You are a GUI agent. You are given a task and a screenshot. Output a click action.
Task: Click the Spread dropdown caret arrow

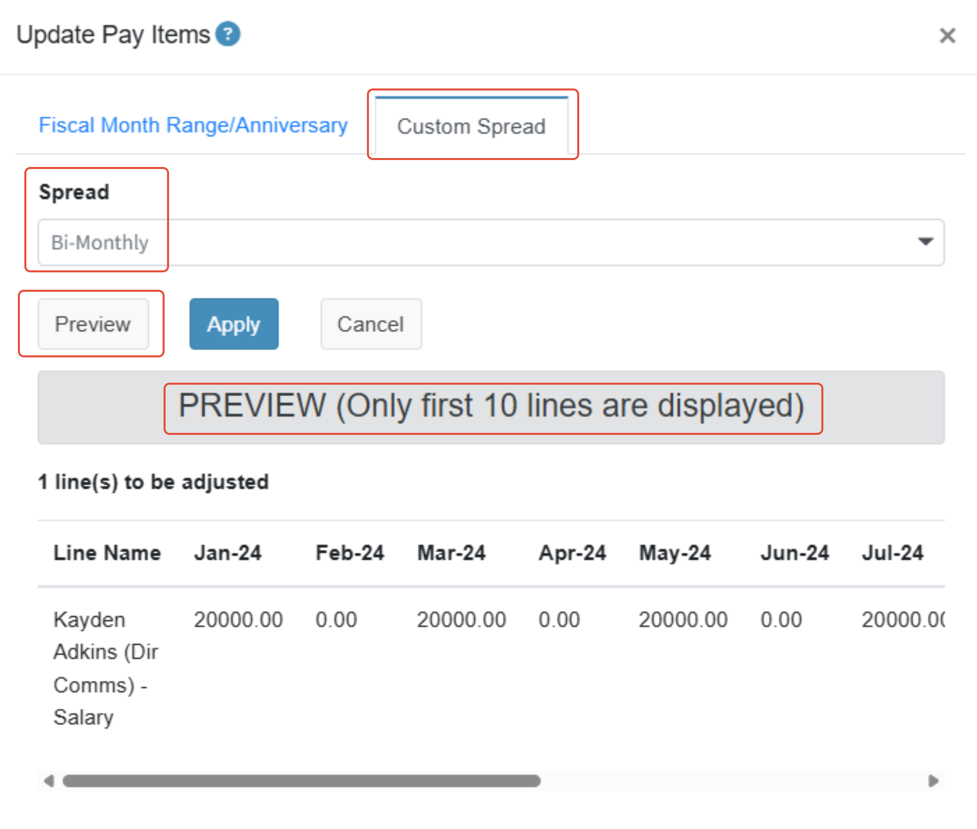925,242
